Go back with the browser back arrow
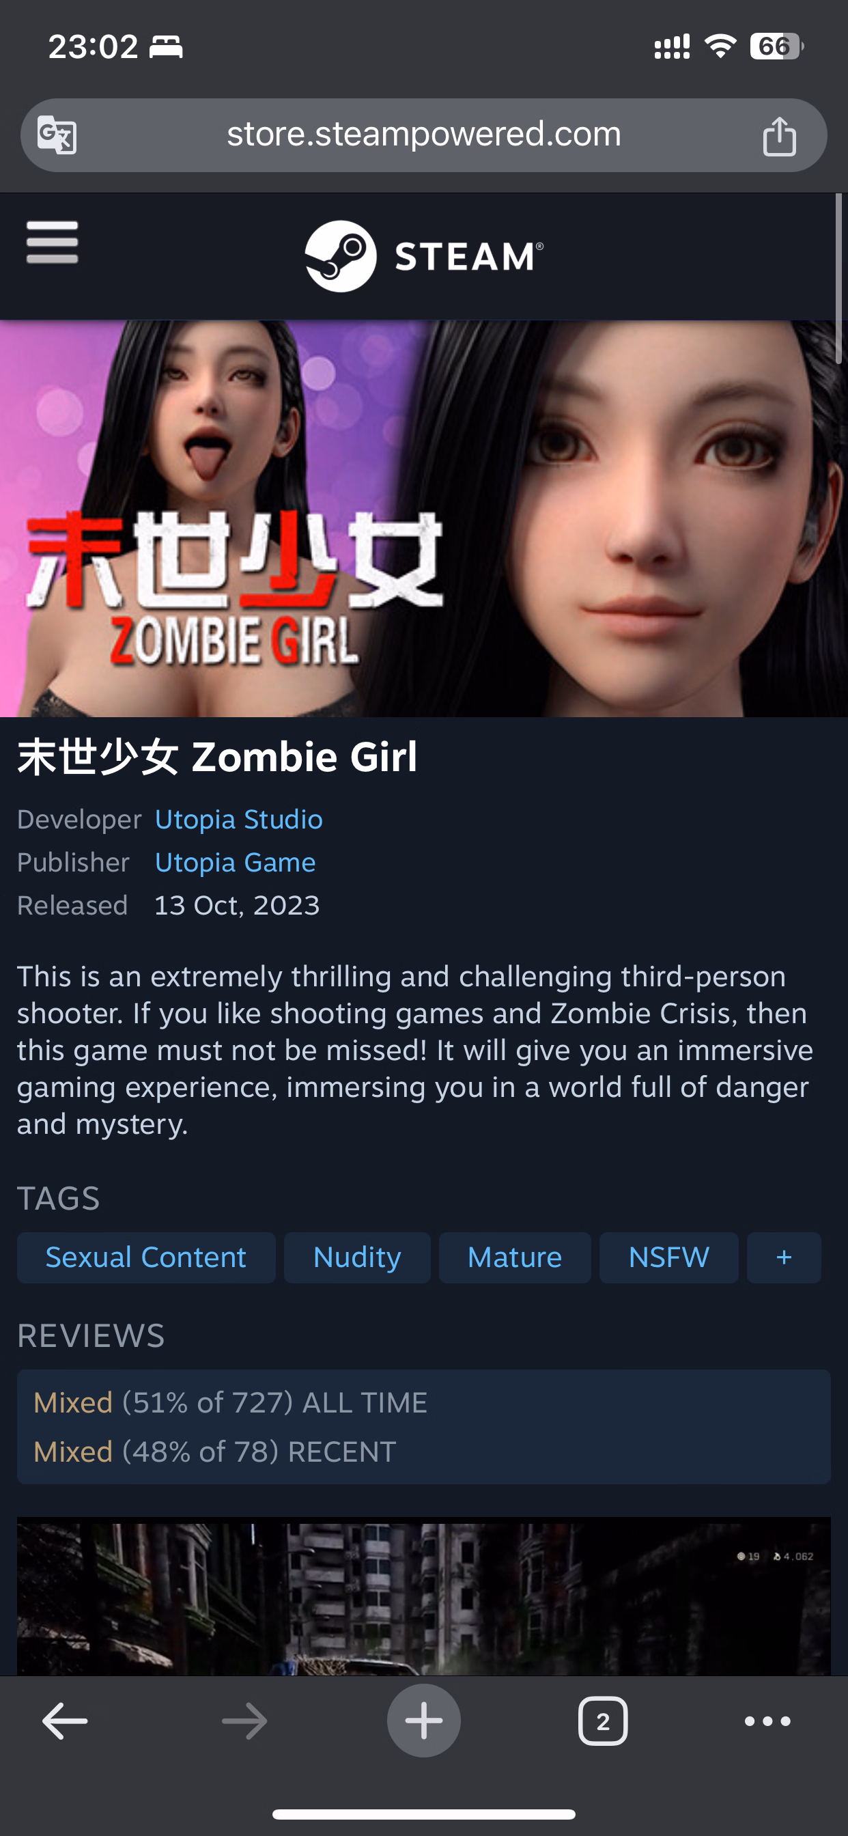Viewport: 848px width, 1836px height. tap(65, 1721)
